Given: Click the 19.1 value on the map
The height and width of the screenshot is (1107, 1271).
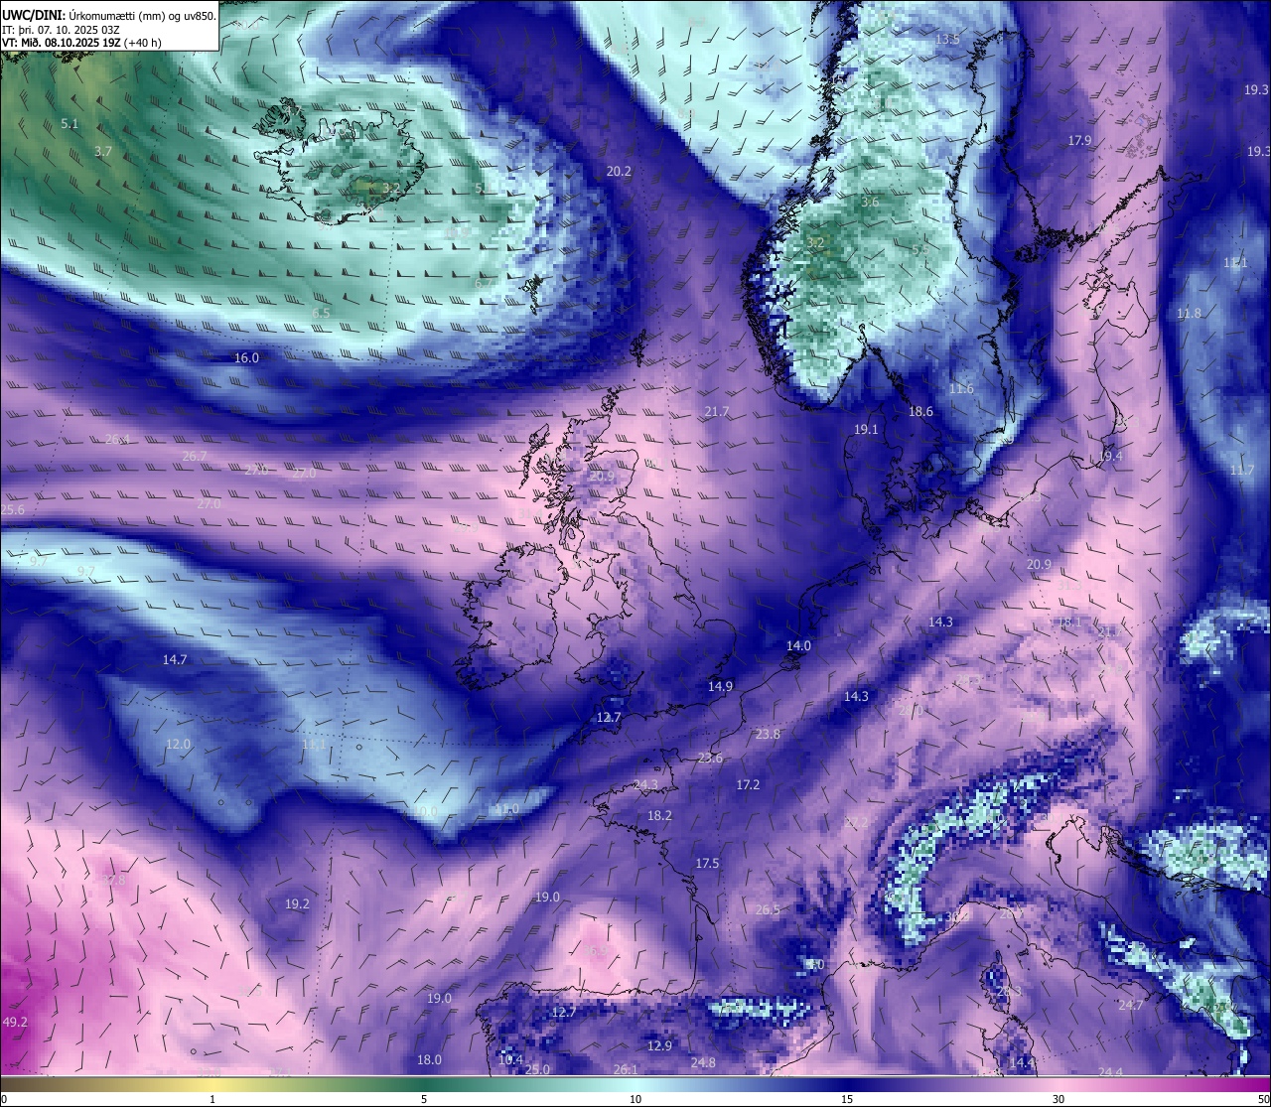Looking at the screenshot, I should point(866,429).
